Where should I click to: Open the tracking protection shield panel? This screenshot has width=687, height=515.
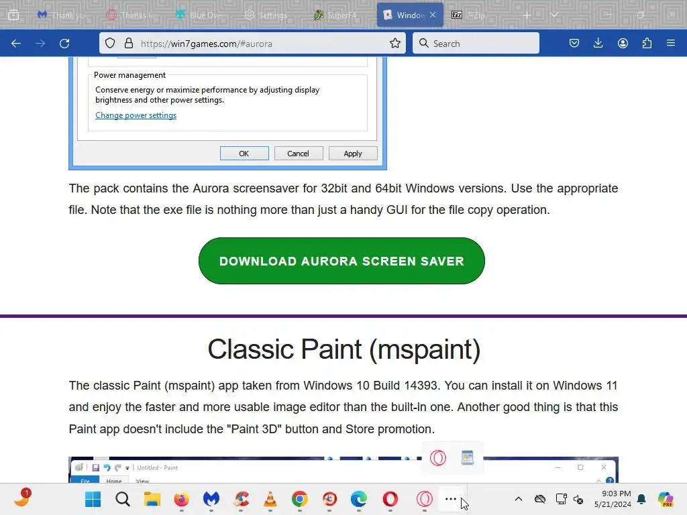click(x=110, y=44)
